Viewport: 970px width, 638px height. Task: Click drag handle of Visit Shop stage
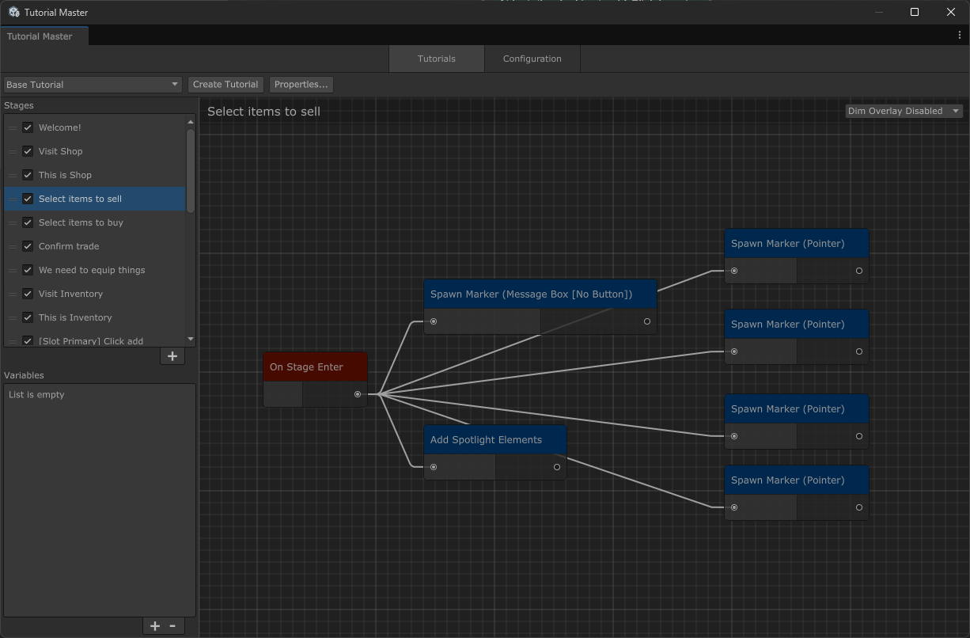[x=13, y=151]
